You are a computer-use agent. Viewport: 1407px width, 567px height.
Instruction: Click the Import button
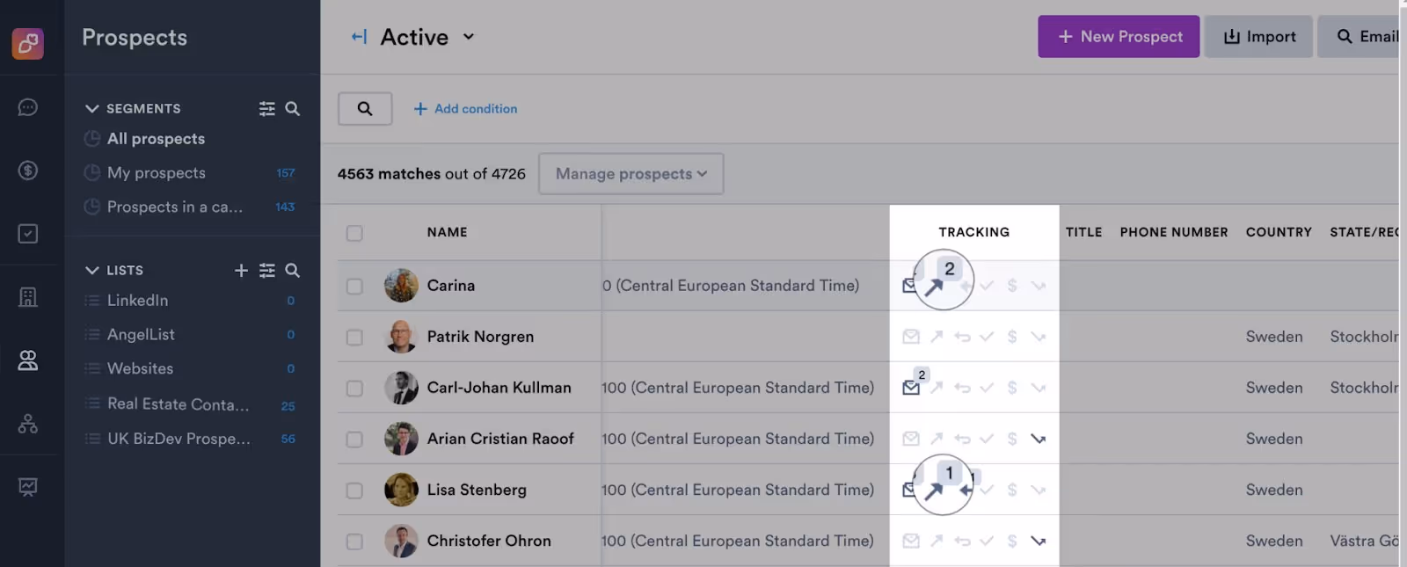[1258, 37]
